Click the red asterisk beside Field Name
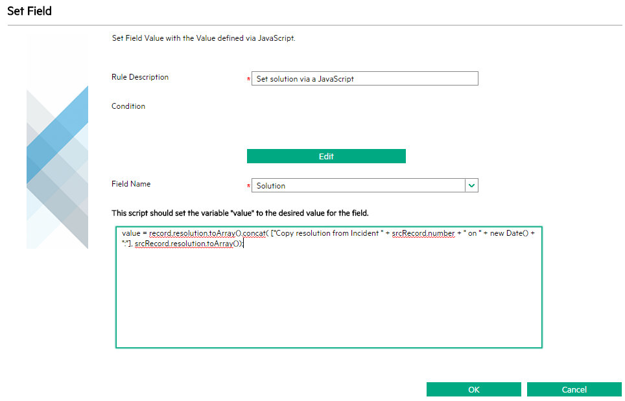This screenshot has width=625, height=401. click(x=248, y=187)
